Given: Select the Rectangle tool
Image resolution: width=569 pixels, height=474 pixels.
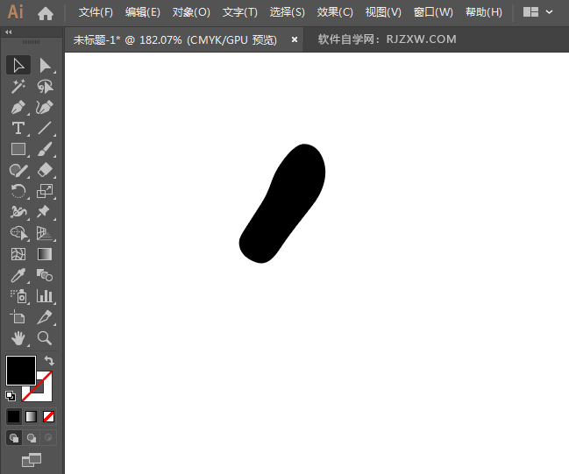Looking at the screenshot, I should (18, 149).
